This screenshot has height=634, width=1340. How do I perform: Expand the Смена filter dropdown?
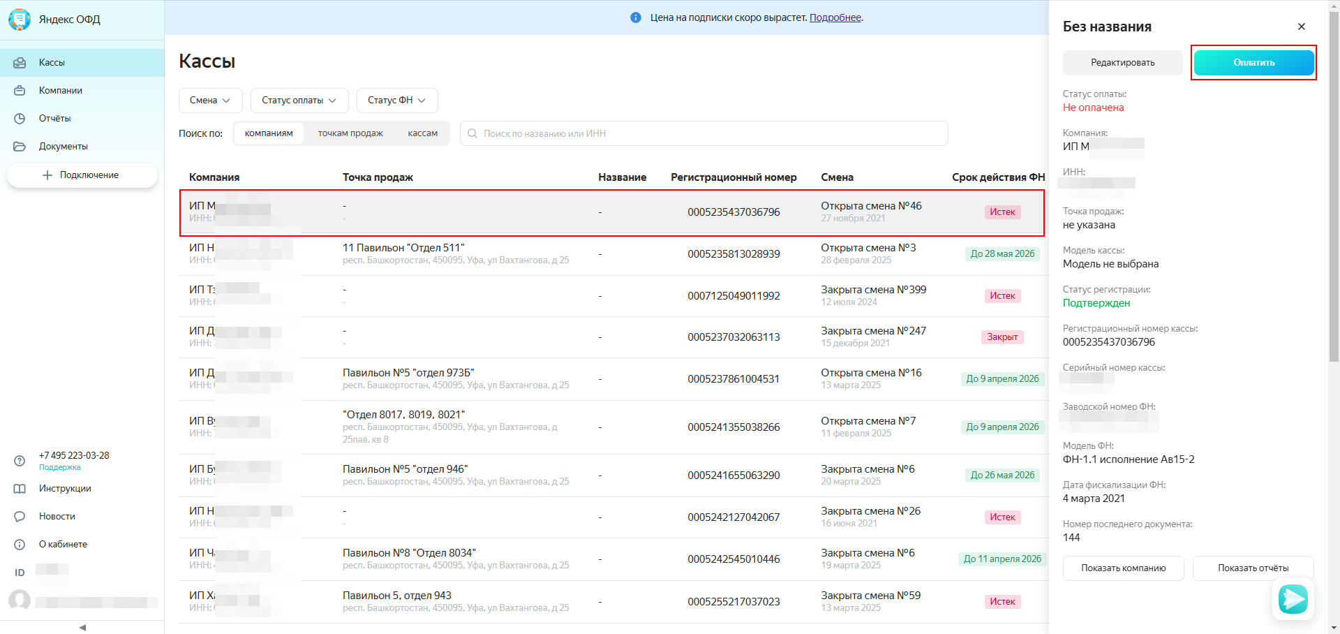(x=210, y=101)
